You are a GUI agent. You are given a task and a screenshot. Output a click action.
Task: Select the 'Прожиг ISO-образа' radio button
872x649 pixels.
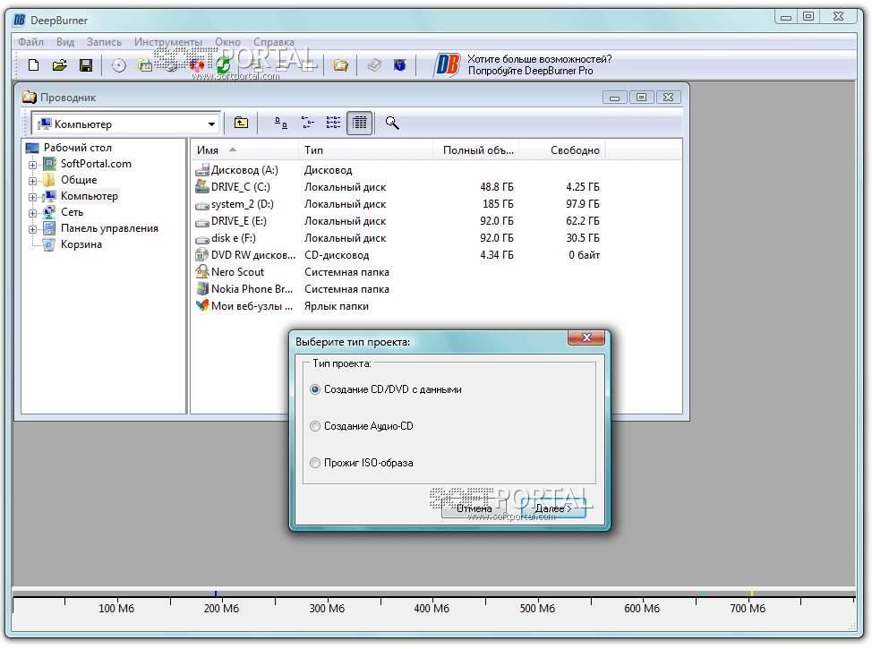(315, 464)
